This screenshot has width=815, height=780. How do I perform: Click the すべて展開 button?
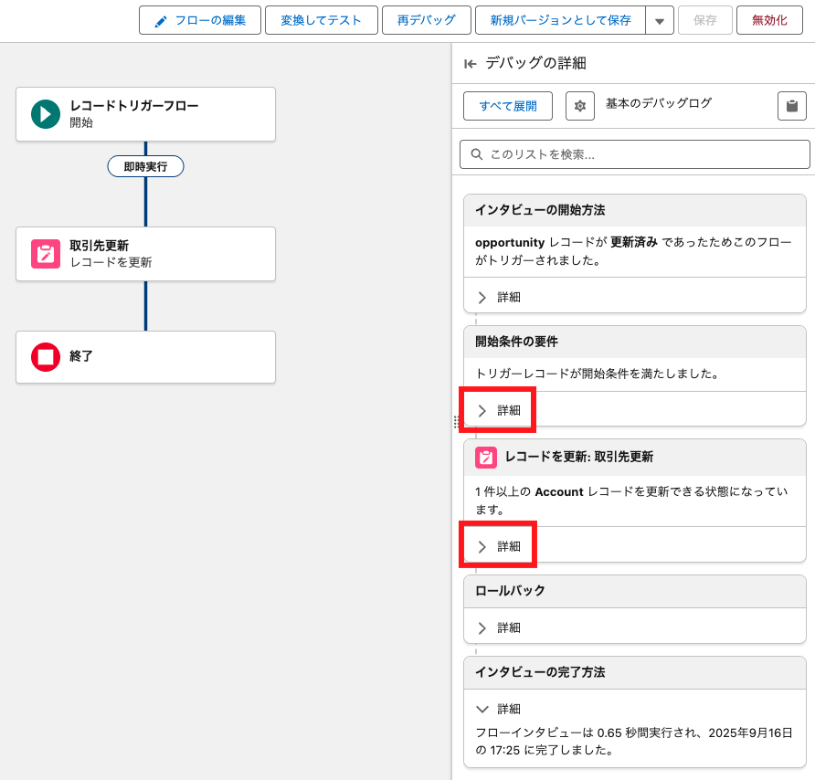(508, 106)
